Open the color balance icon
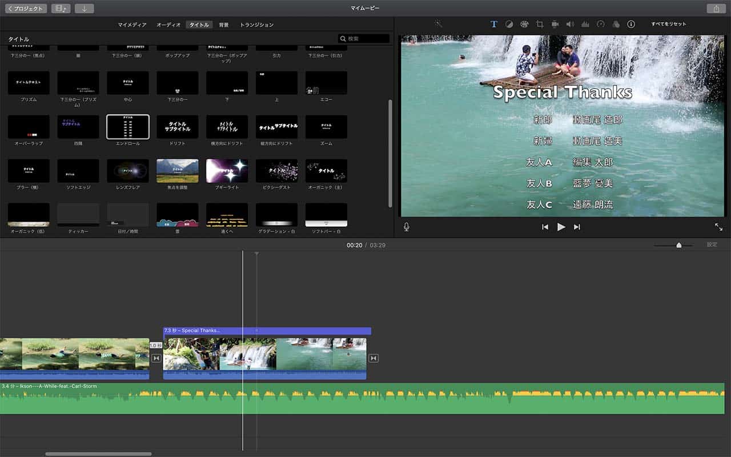The height and width of the screenshot is (457, 731). coord(509,24)
